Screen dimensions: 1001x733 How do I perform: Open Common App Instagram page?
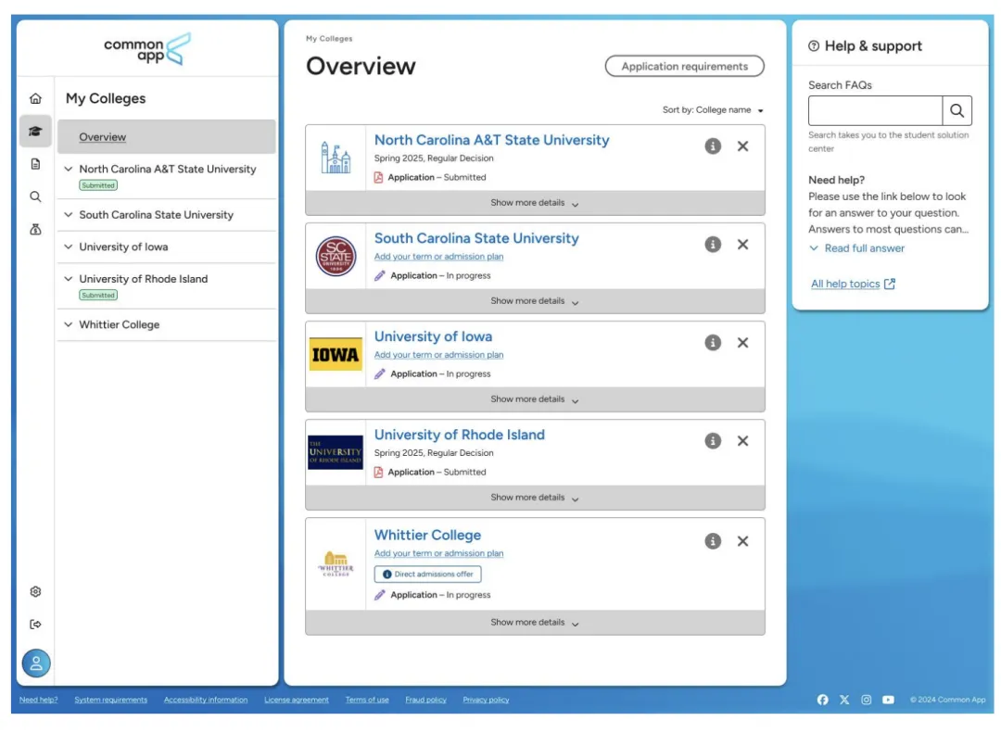pos(867,700)
